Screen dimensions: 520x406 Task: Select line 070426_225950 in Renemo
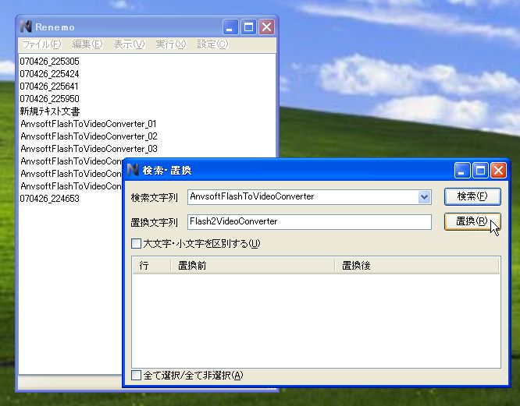click(49, 99)
